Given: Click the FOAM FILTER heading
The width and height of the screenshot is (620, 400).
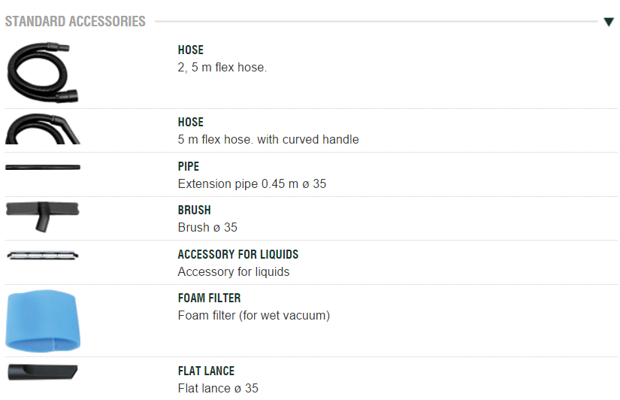Looking at the screenshot, I should point(210,298).
